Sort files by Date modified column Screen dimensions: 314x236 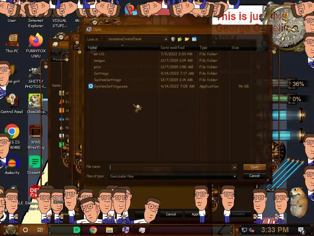click(178, 48)
